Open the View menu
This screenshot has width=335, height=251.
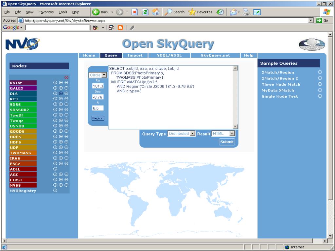coord(30,12)
